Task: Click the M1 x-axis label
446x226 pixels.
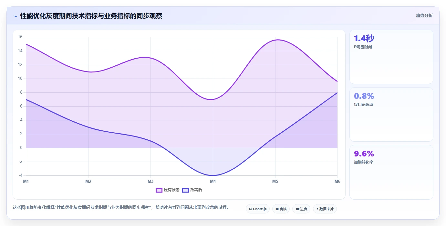Action: (26, 181)
